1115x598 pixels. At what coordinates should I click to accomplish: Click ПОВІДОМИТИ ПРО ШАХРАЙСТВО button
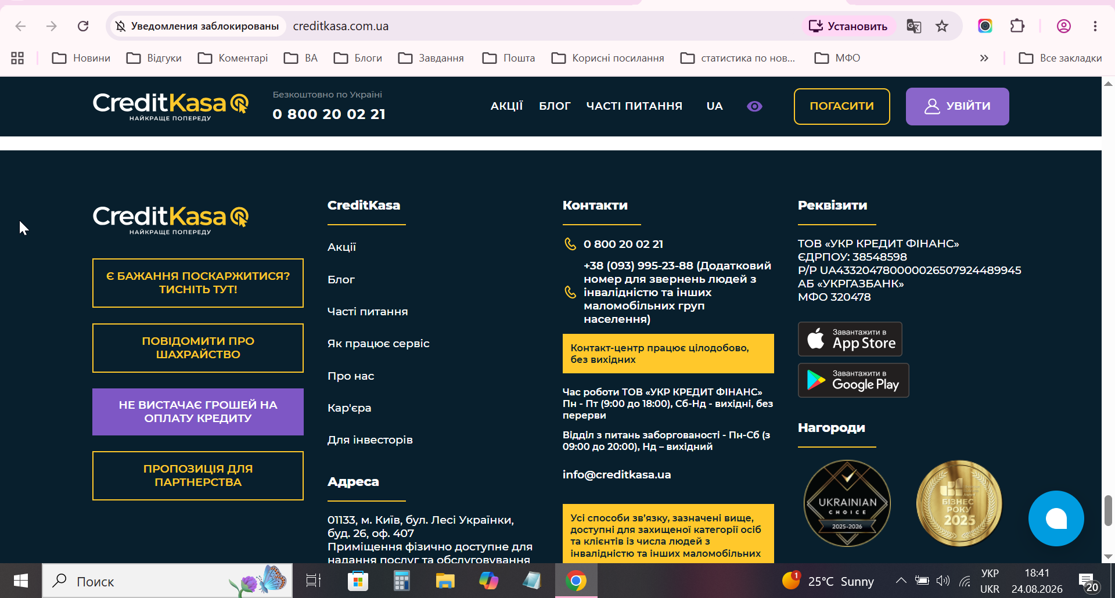click(x=198, y=348)
